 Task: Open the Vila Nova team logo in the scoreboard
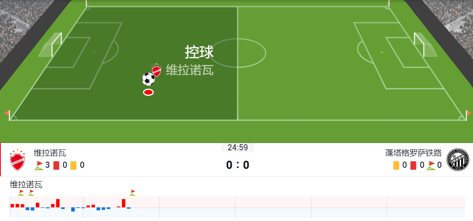click(x=18, y=160)
